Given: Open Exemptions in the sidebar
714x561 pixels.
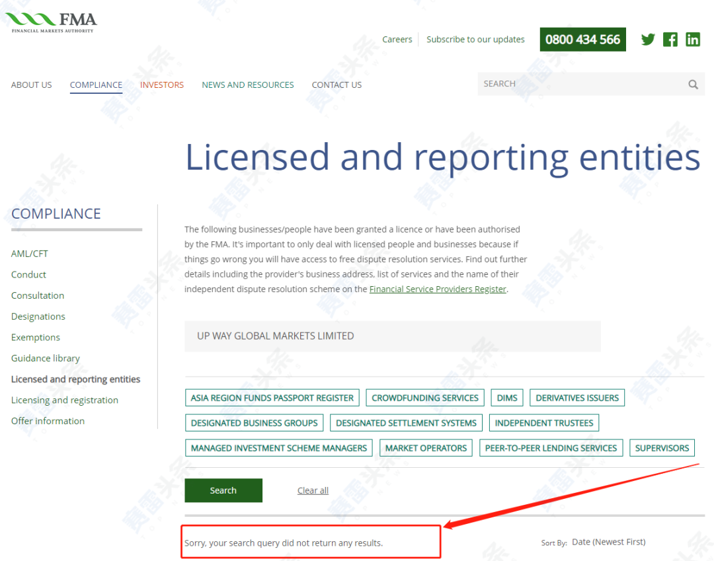Looking at the screenshot, I should pos(36,338).
